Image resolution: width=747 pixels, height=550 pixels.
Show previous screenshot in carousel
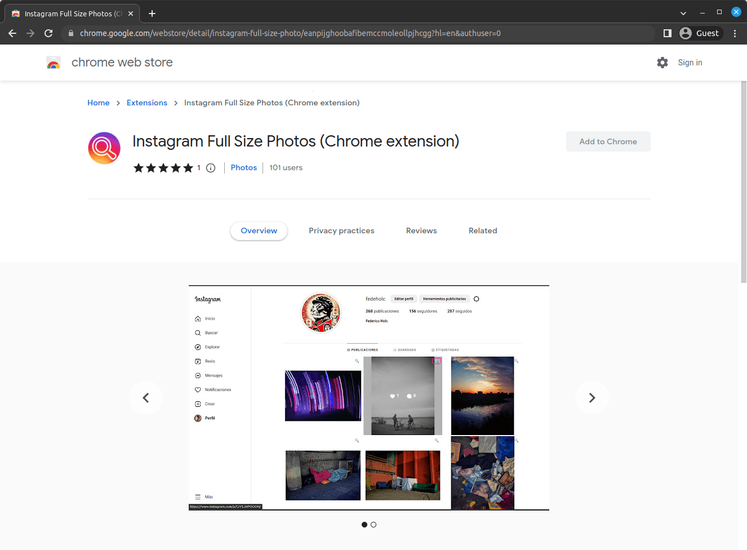[x=146, y=398]
